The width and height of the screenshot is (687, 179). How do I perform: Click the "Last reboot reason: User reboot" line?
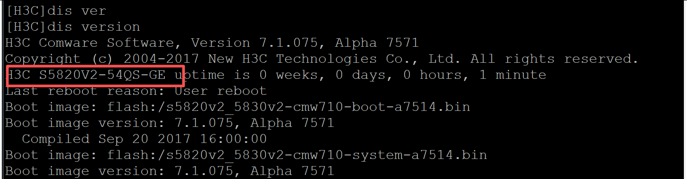(136, 91)
